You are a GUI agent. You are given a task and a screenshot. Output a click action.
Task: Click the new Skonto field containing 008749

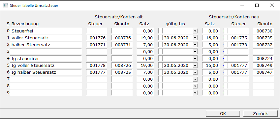tap(263, 66)
